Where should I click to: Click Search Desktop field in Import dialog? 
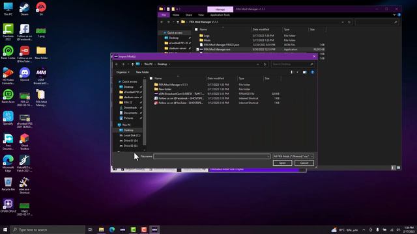[x=293, y=64]
